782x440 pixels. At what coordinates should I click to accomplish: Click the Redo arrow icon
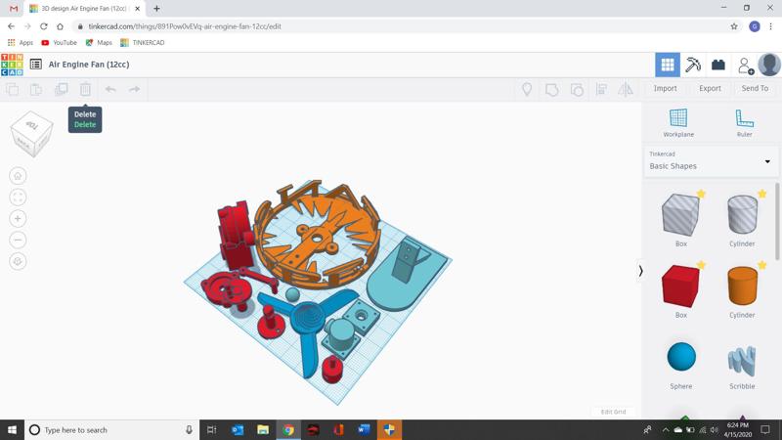click(135, 89)
